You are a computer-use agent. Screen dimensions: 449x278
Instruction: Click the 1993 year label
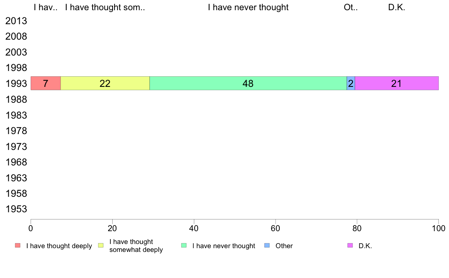tap(16, 84)
